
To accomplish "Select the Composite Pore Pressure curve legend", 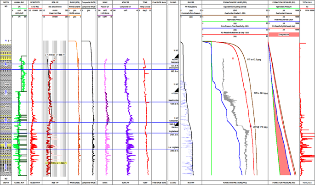I will [191, 13].
